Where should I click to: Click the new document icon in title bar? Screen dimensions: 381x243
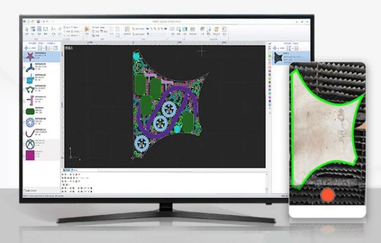29,22
